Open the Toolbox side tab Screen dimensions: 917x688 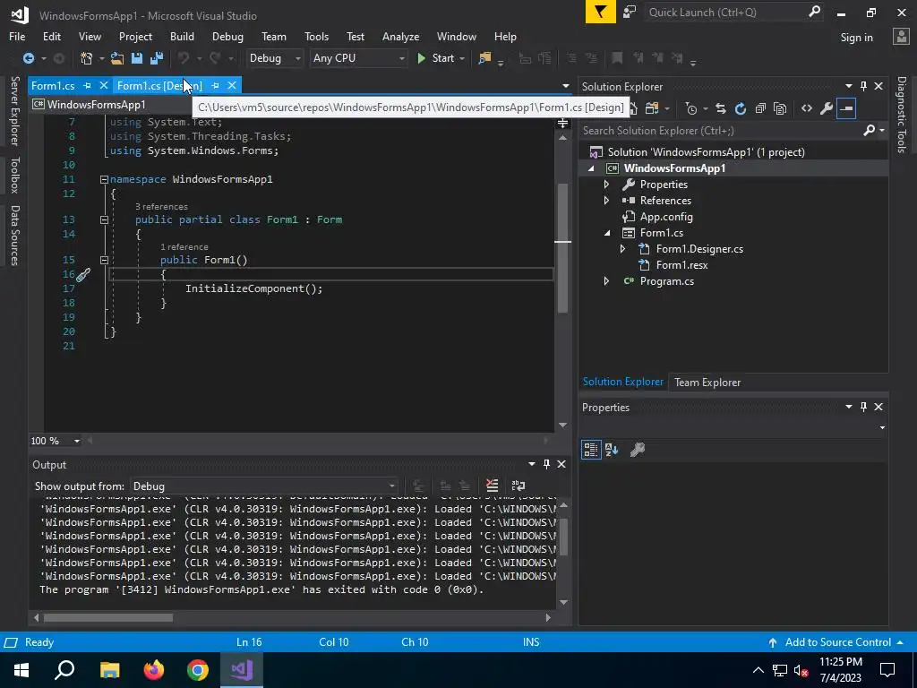tap(15, 175)
